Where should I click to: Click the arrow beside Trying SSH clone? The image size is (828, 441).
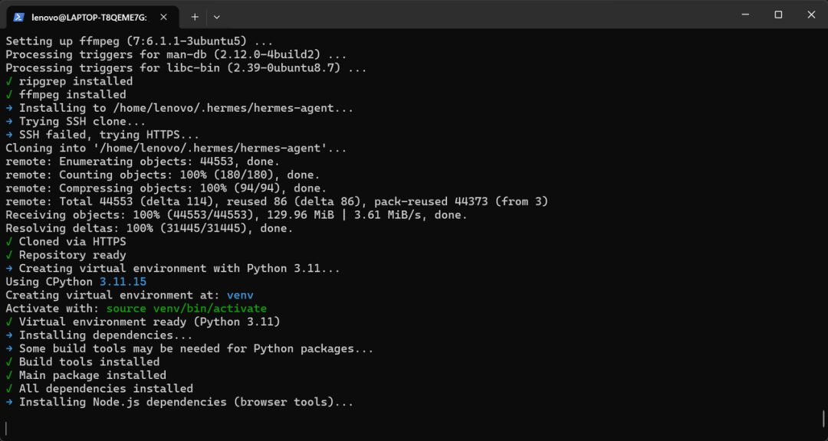(9, 122)
